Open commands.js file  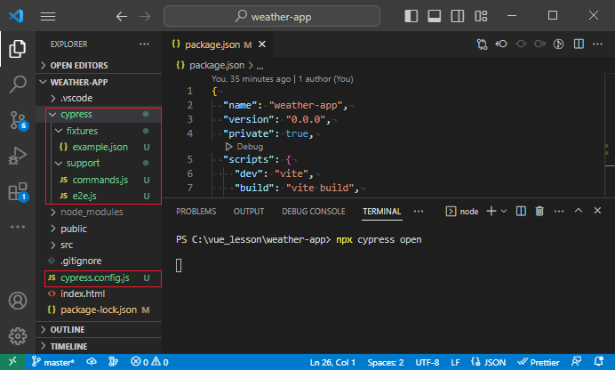(x=99, y=180)
